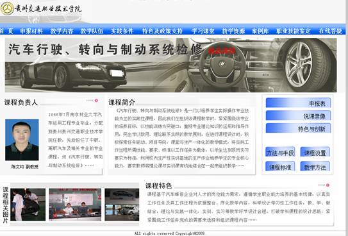Screen dimensions: 348x236
Task: Click the 方法与手段 button
Action: coord(280,152)
